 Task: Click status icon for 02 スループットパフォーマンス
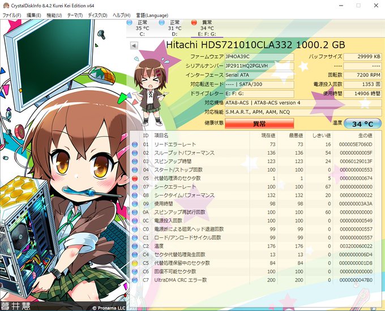coord(135,153)
